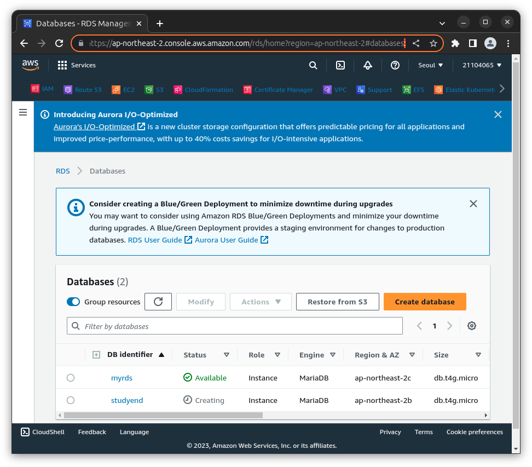532x467 pixels.
Task: Open the browser extensions puzzle icon
Action: point(455,43)
